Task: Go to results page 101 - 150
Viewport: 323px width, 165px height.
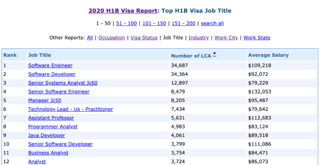Action: coord(154,24)
